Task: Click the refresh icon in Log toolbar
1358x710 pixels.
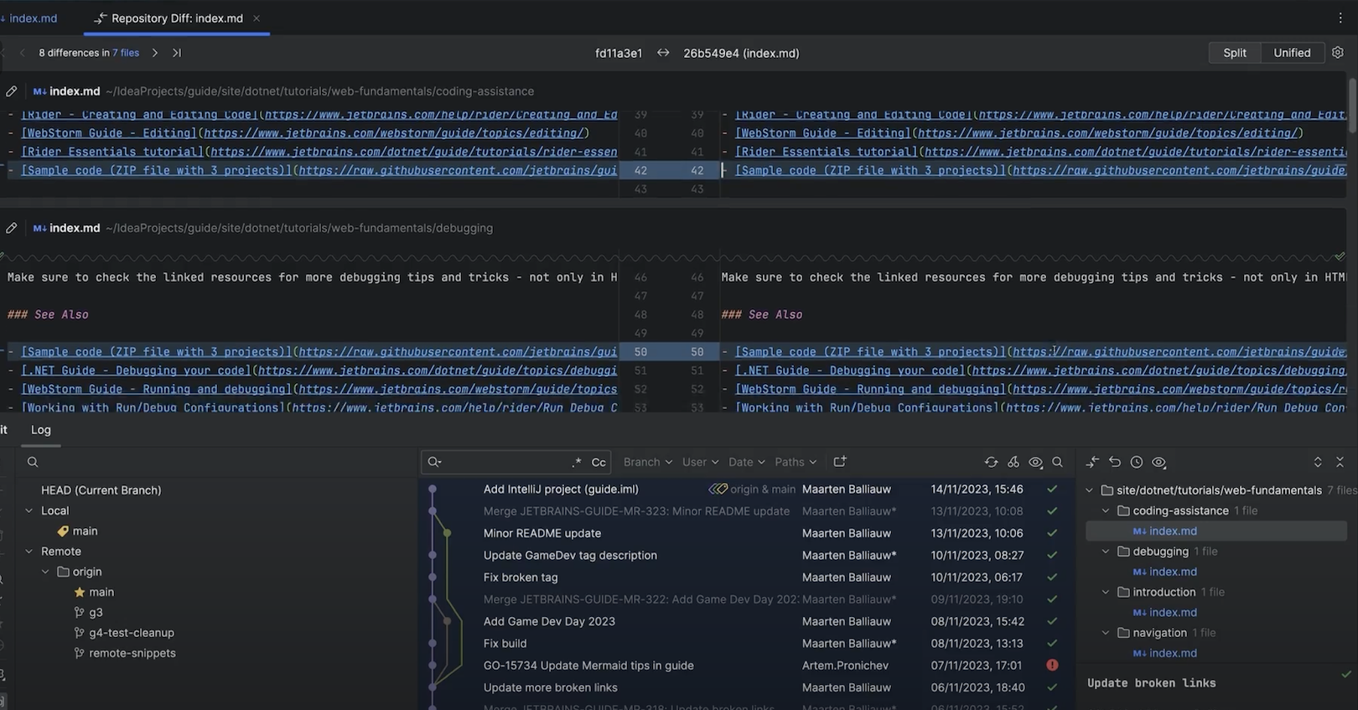Action: tap(991, 462)
